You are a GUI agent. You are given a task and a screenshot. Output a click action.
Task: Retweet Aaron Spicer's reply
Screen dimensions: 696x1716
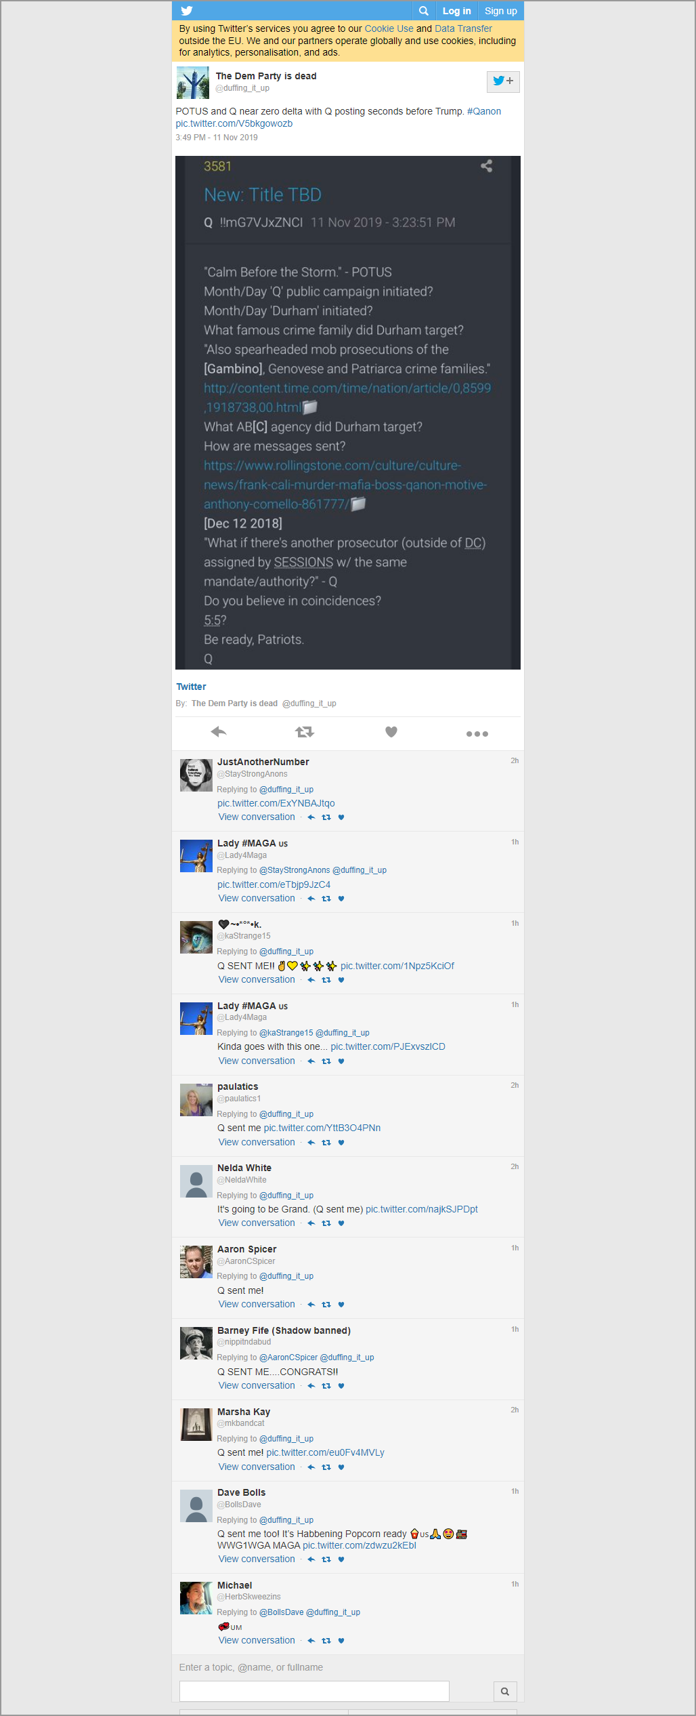(326, 1305)
